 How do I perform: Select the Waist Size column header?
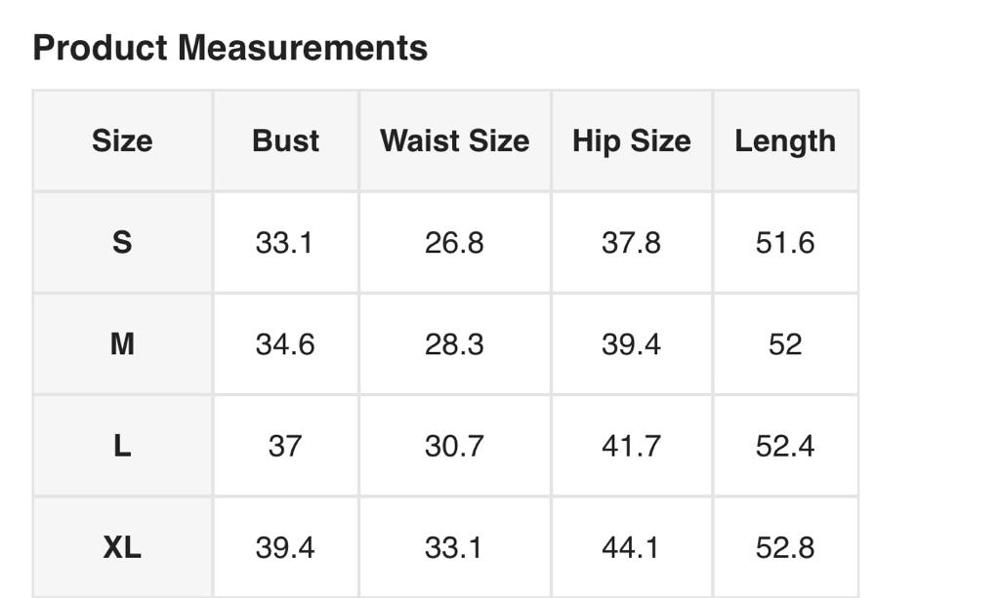click(x=454, y=140)
